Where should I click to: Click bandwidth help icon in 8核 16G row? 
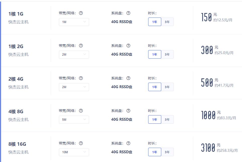click(81, 143)
